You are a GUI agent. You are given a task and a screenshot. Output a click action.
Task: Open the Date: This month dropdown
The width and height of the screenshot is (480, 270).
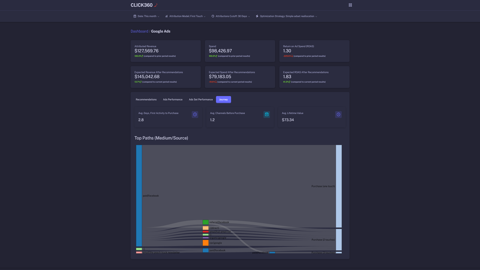point(146,16)
